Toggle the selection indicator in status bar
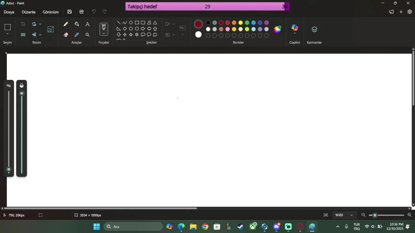415x233 pixels. tap(41, 215)
